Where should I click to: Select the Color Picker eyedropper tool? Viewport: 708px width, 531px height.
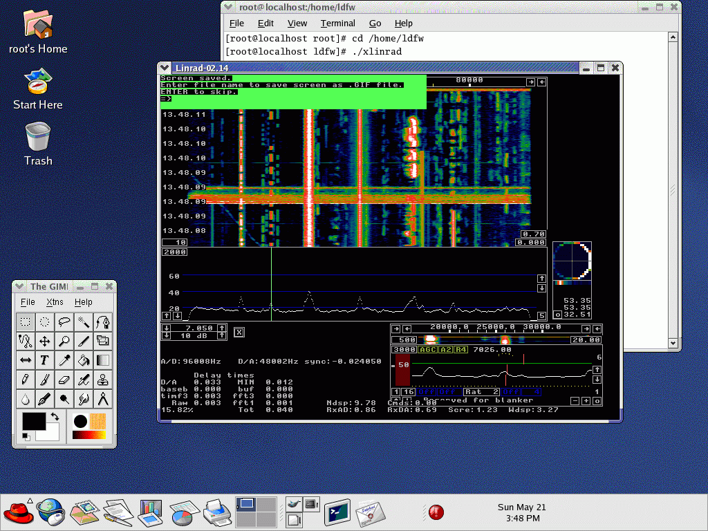coord(64,360)
